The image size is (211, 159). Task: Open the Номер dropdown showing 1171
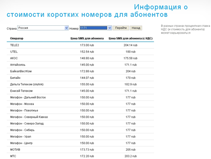pyautogui.click(x=95, y=28)
